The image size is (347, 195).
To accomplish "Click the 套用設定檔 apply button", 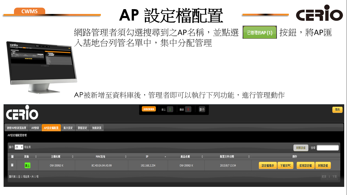I will point(306,166).
